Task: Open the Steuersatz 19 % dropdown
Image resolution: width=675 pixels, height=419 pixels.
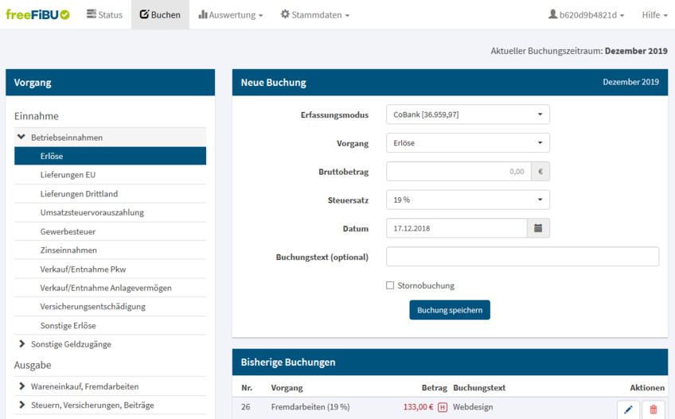Action: coord(467,200)
